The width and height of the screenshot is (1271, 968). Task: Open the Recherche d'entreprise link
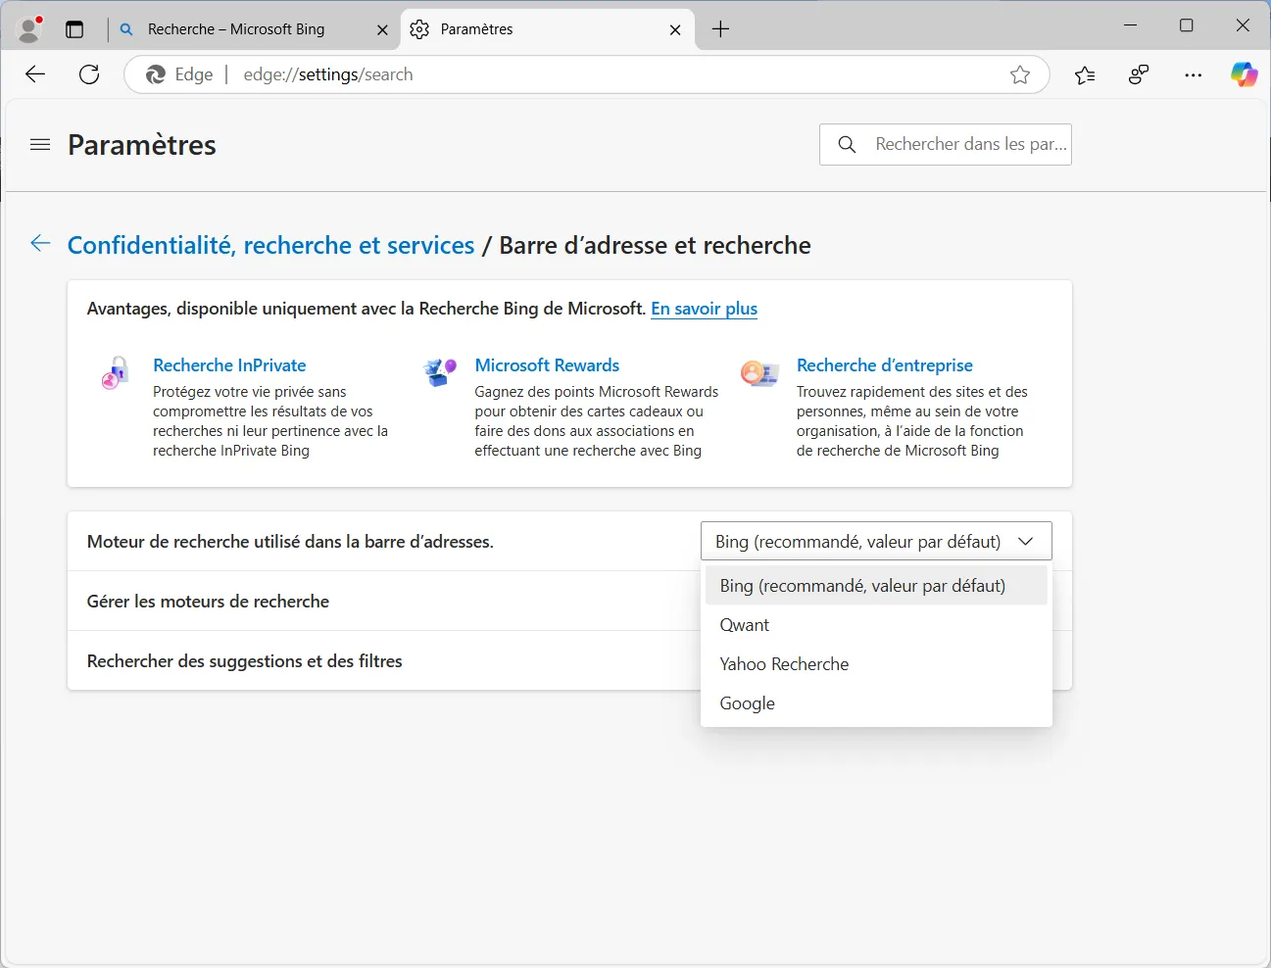885,365
